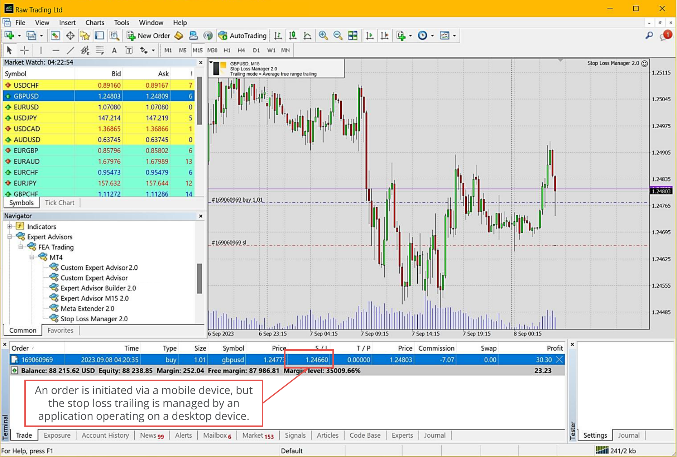Toggle the Market Watch panel icon
677x457 pixels.
point(55,35)
